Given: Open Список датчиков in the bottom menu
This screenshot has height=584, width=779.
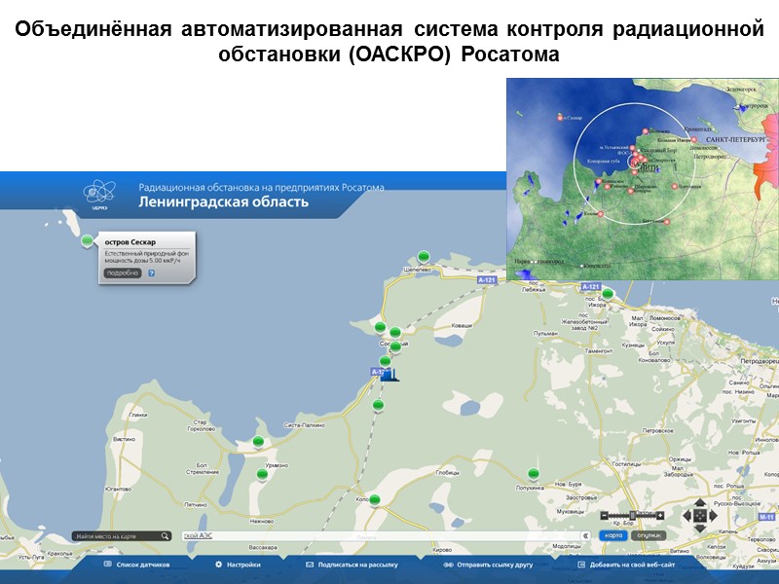Looking at the screenshot, I should pyautogui.click(x=137, y=565).
